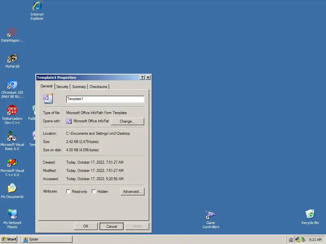Toggle the Hidden attribute checkbox
Viewport: 326px width, 244px height.
point(94,191)
